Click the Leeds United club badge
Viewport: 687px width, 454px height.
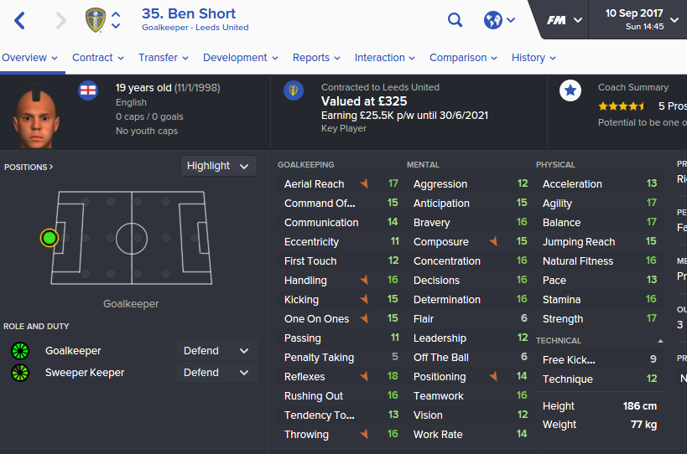click(95, 20)
